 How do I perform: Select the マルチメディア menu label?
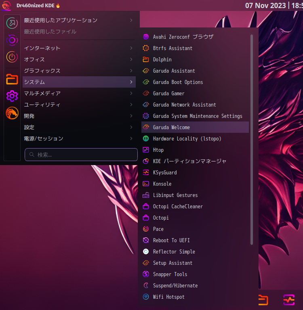[x=42, y=93]
